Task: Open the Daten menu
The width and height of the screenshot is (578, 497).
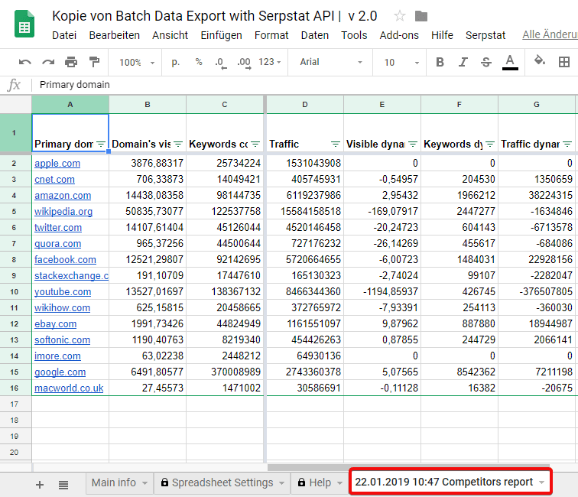Action: point(315,35)
